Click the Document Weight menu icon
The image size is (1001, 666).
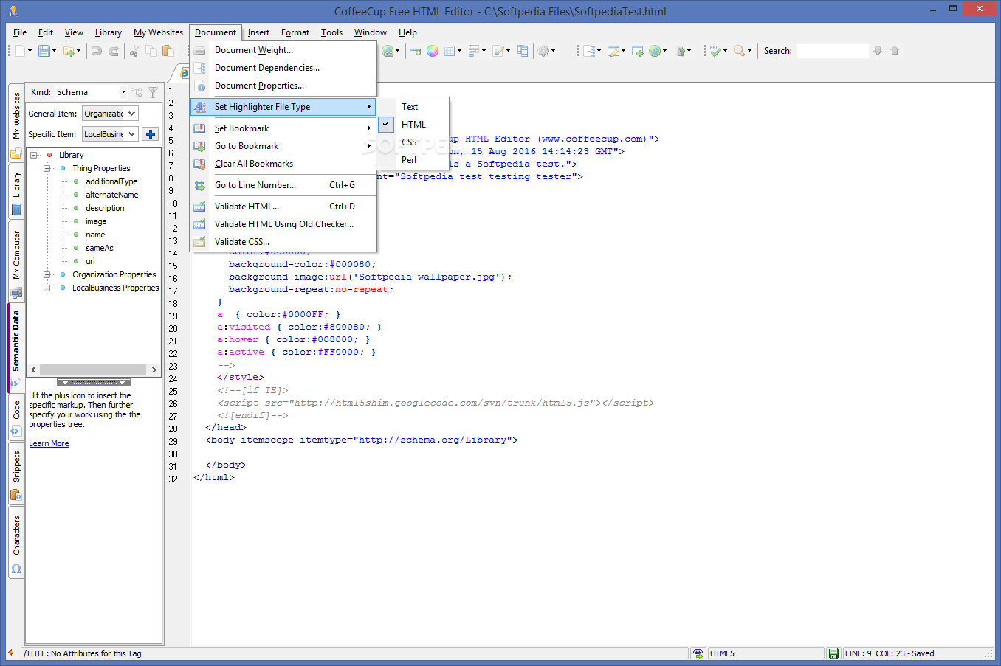tap(199, 50)
